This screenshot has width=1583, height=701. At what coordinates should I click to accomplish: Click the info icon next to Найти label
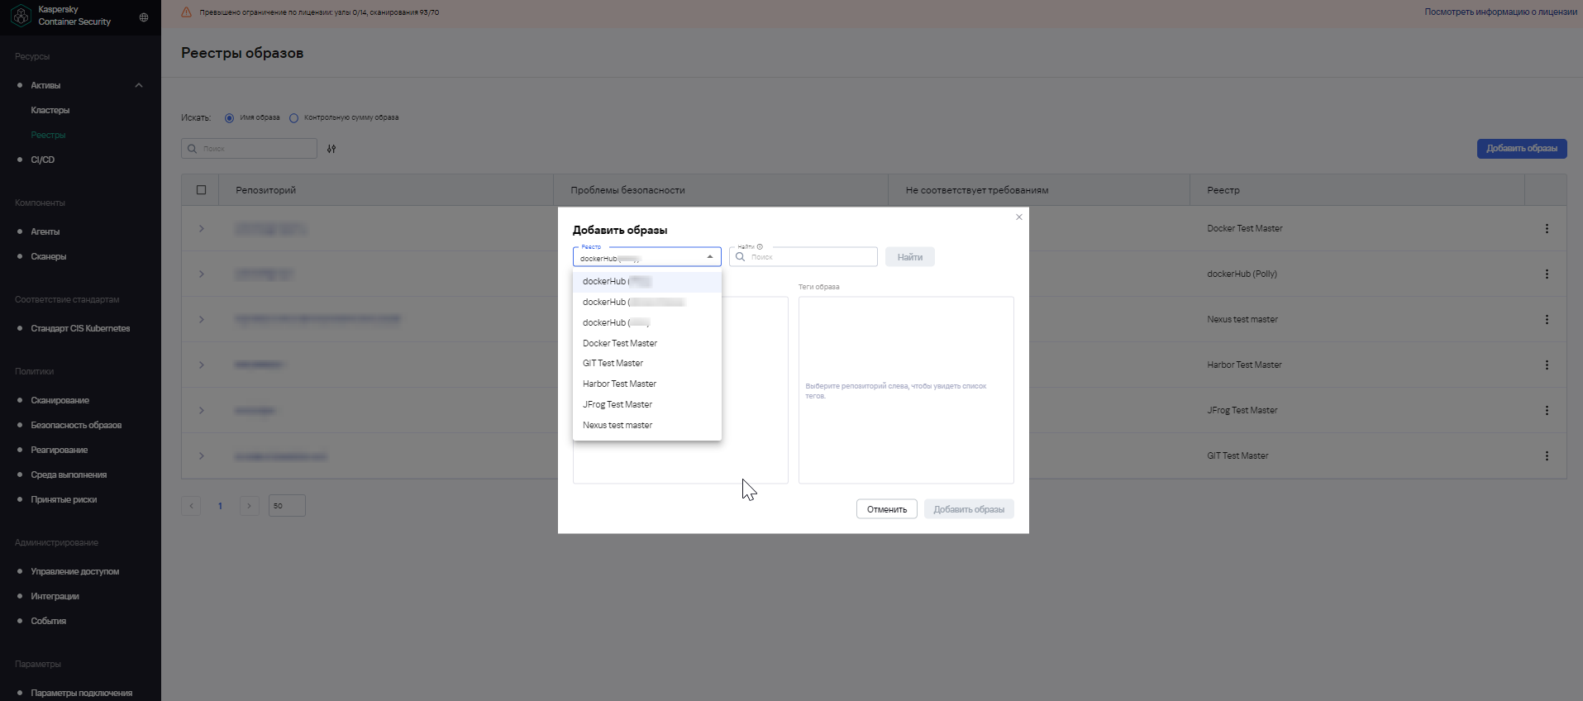(760, 246)
